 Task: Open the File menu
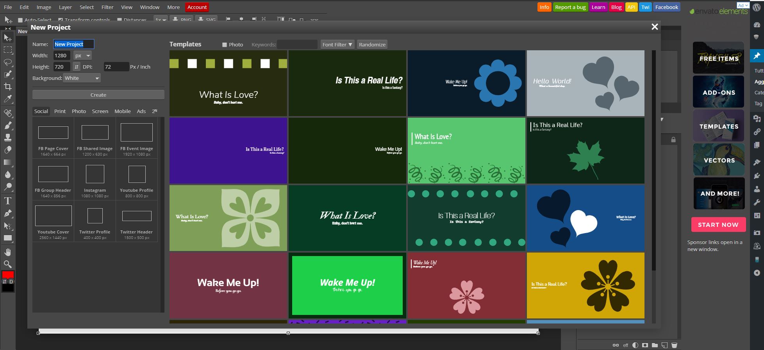8,7
